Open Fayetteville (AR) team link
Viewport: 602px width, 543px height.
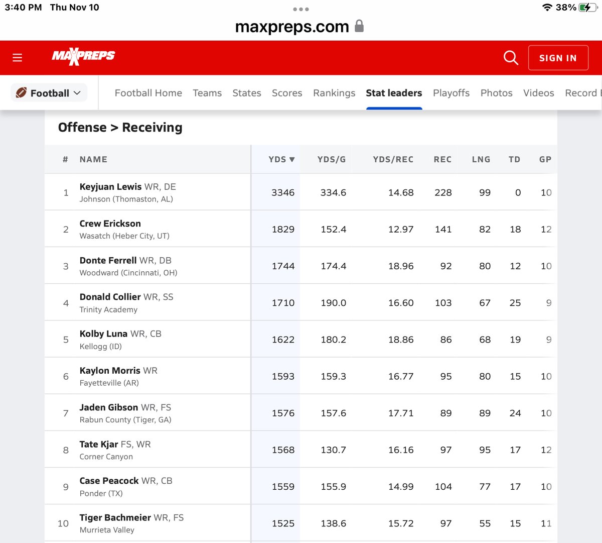tap(109, 383)
